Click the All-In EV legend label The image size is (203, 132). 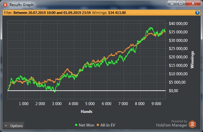[108, 125]
